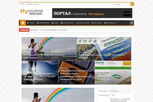Click the ПОРТАЛ о Бизнесе banner

tap(92, 13)
